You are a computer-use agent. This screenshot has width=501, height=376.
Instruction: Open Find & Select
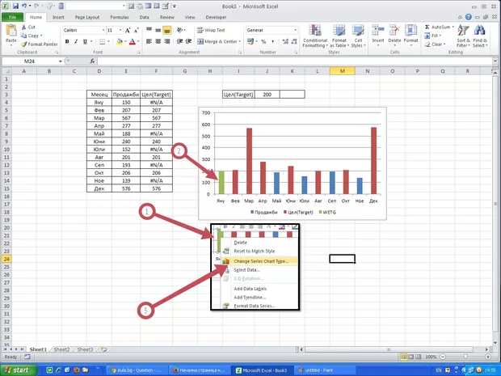[x=480, y=36]
